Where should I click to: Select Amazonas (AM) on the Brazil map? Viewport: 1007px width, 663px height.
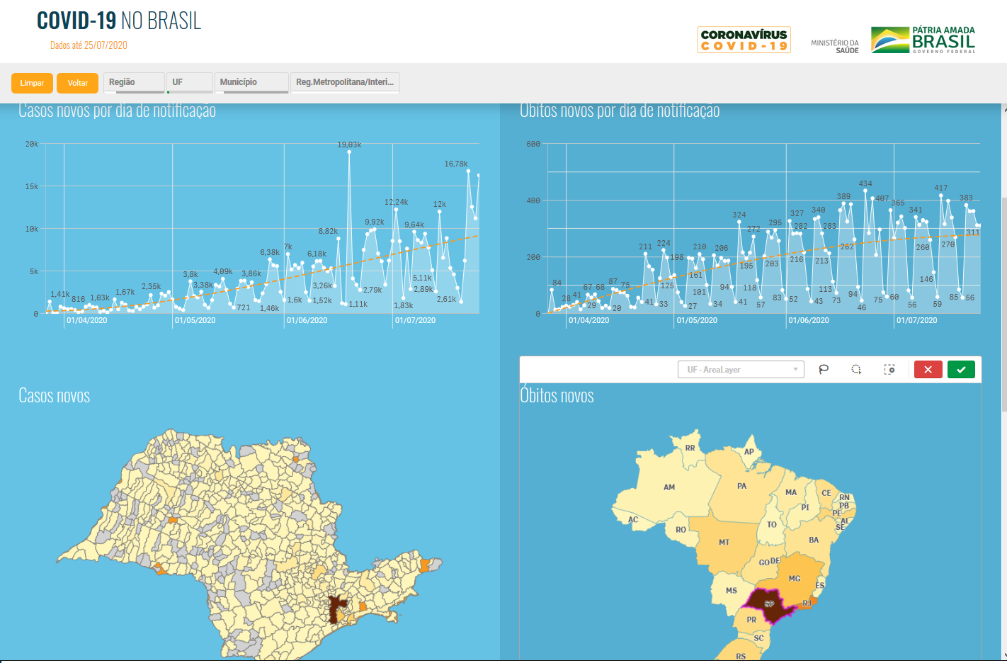tap(669, 487)
